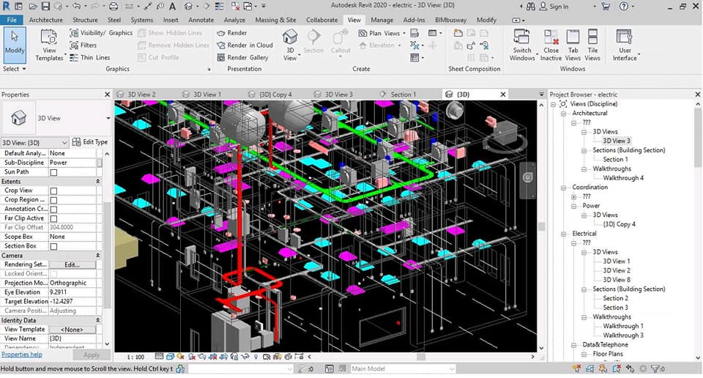Open View Templates in the Graphics panel
This screenshot has width=703, height=378.
[x=49, y=45]
